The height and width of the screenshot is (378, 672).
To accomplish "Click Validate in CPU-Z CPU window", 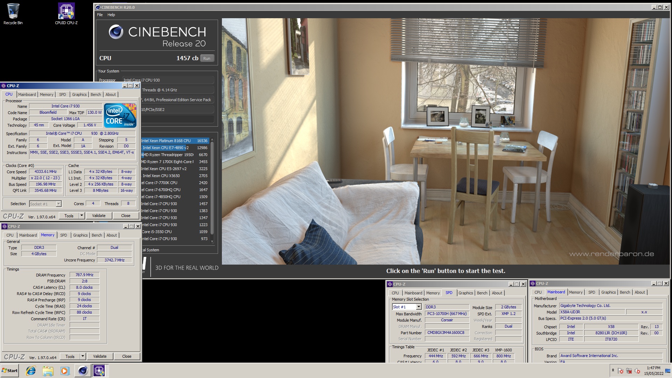I will coord(99,216).
